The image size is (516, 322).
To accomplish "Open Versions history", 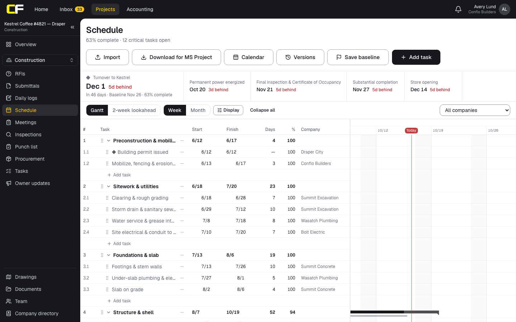I will [x=300, y=57].
